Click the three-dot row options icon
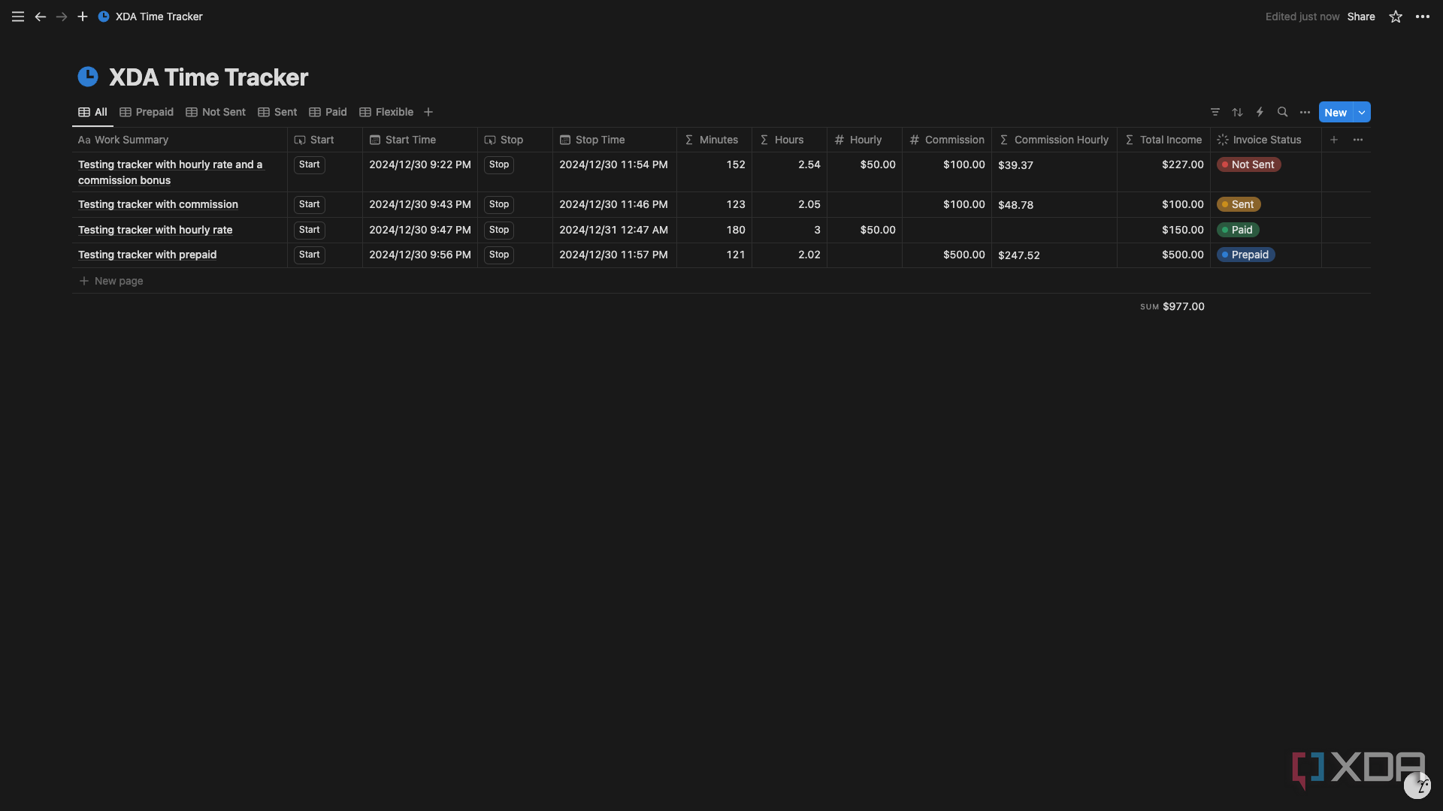Viewport: 1443px width, 811px height. click(1358, 140)
